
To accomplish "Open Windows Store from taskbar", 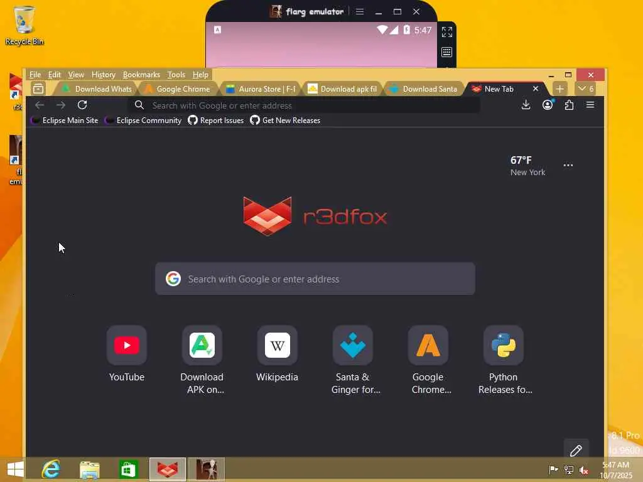I will pos(128,469).
